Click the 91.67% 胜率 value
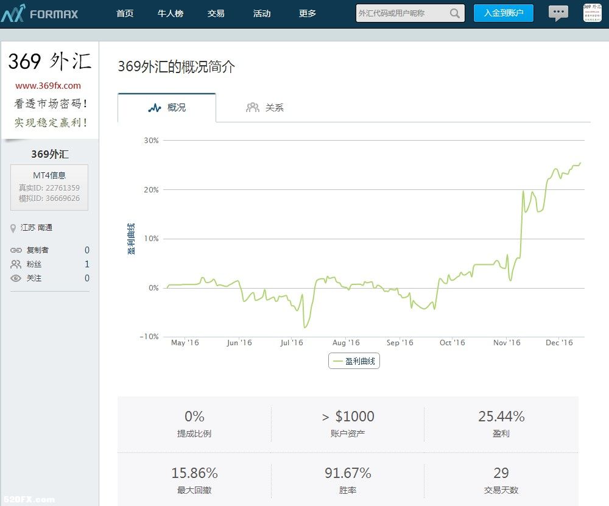Viewport: 609px width, 506px height. coord(348,473)
